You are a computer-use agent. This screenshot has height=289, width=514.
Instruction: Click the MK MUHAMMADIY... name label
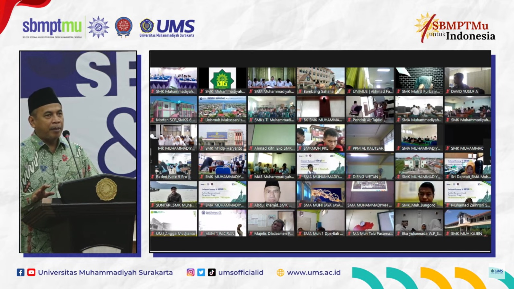(176, 148)
